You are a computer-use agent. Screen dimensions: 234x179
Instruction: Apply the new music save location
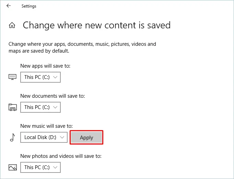click(x=86, y=137)
